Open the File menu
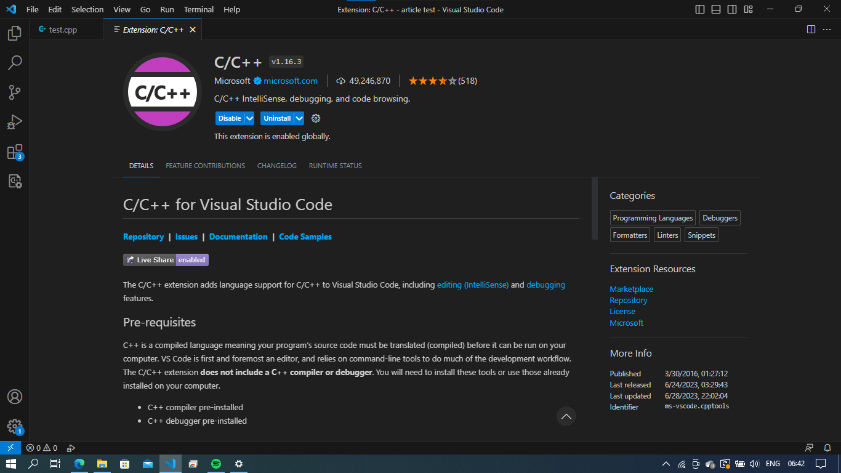Screen dimensions: 841x473 point(33,9)
